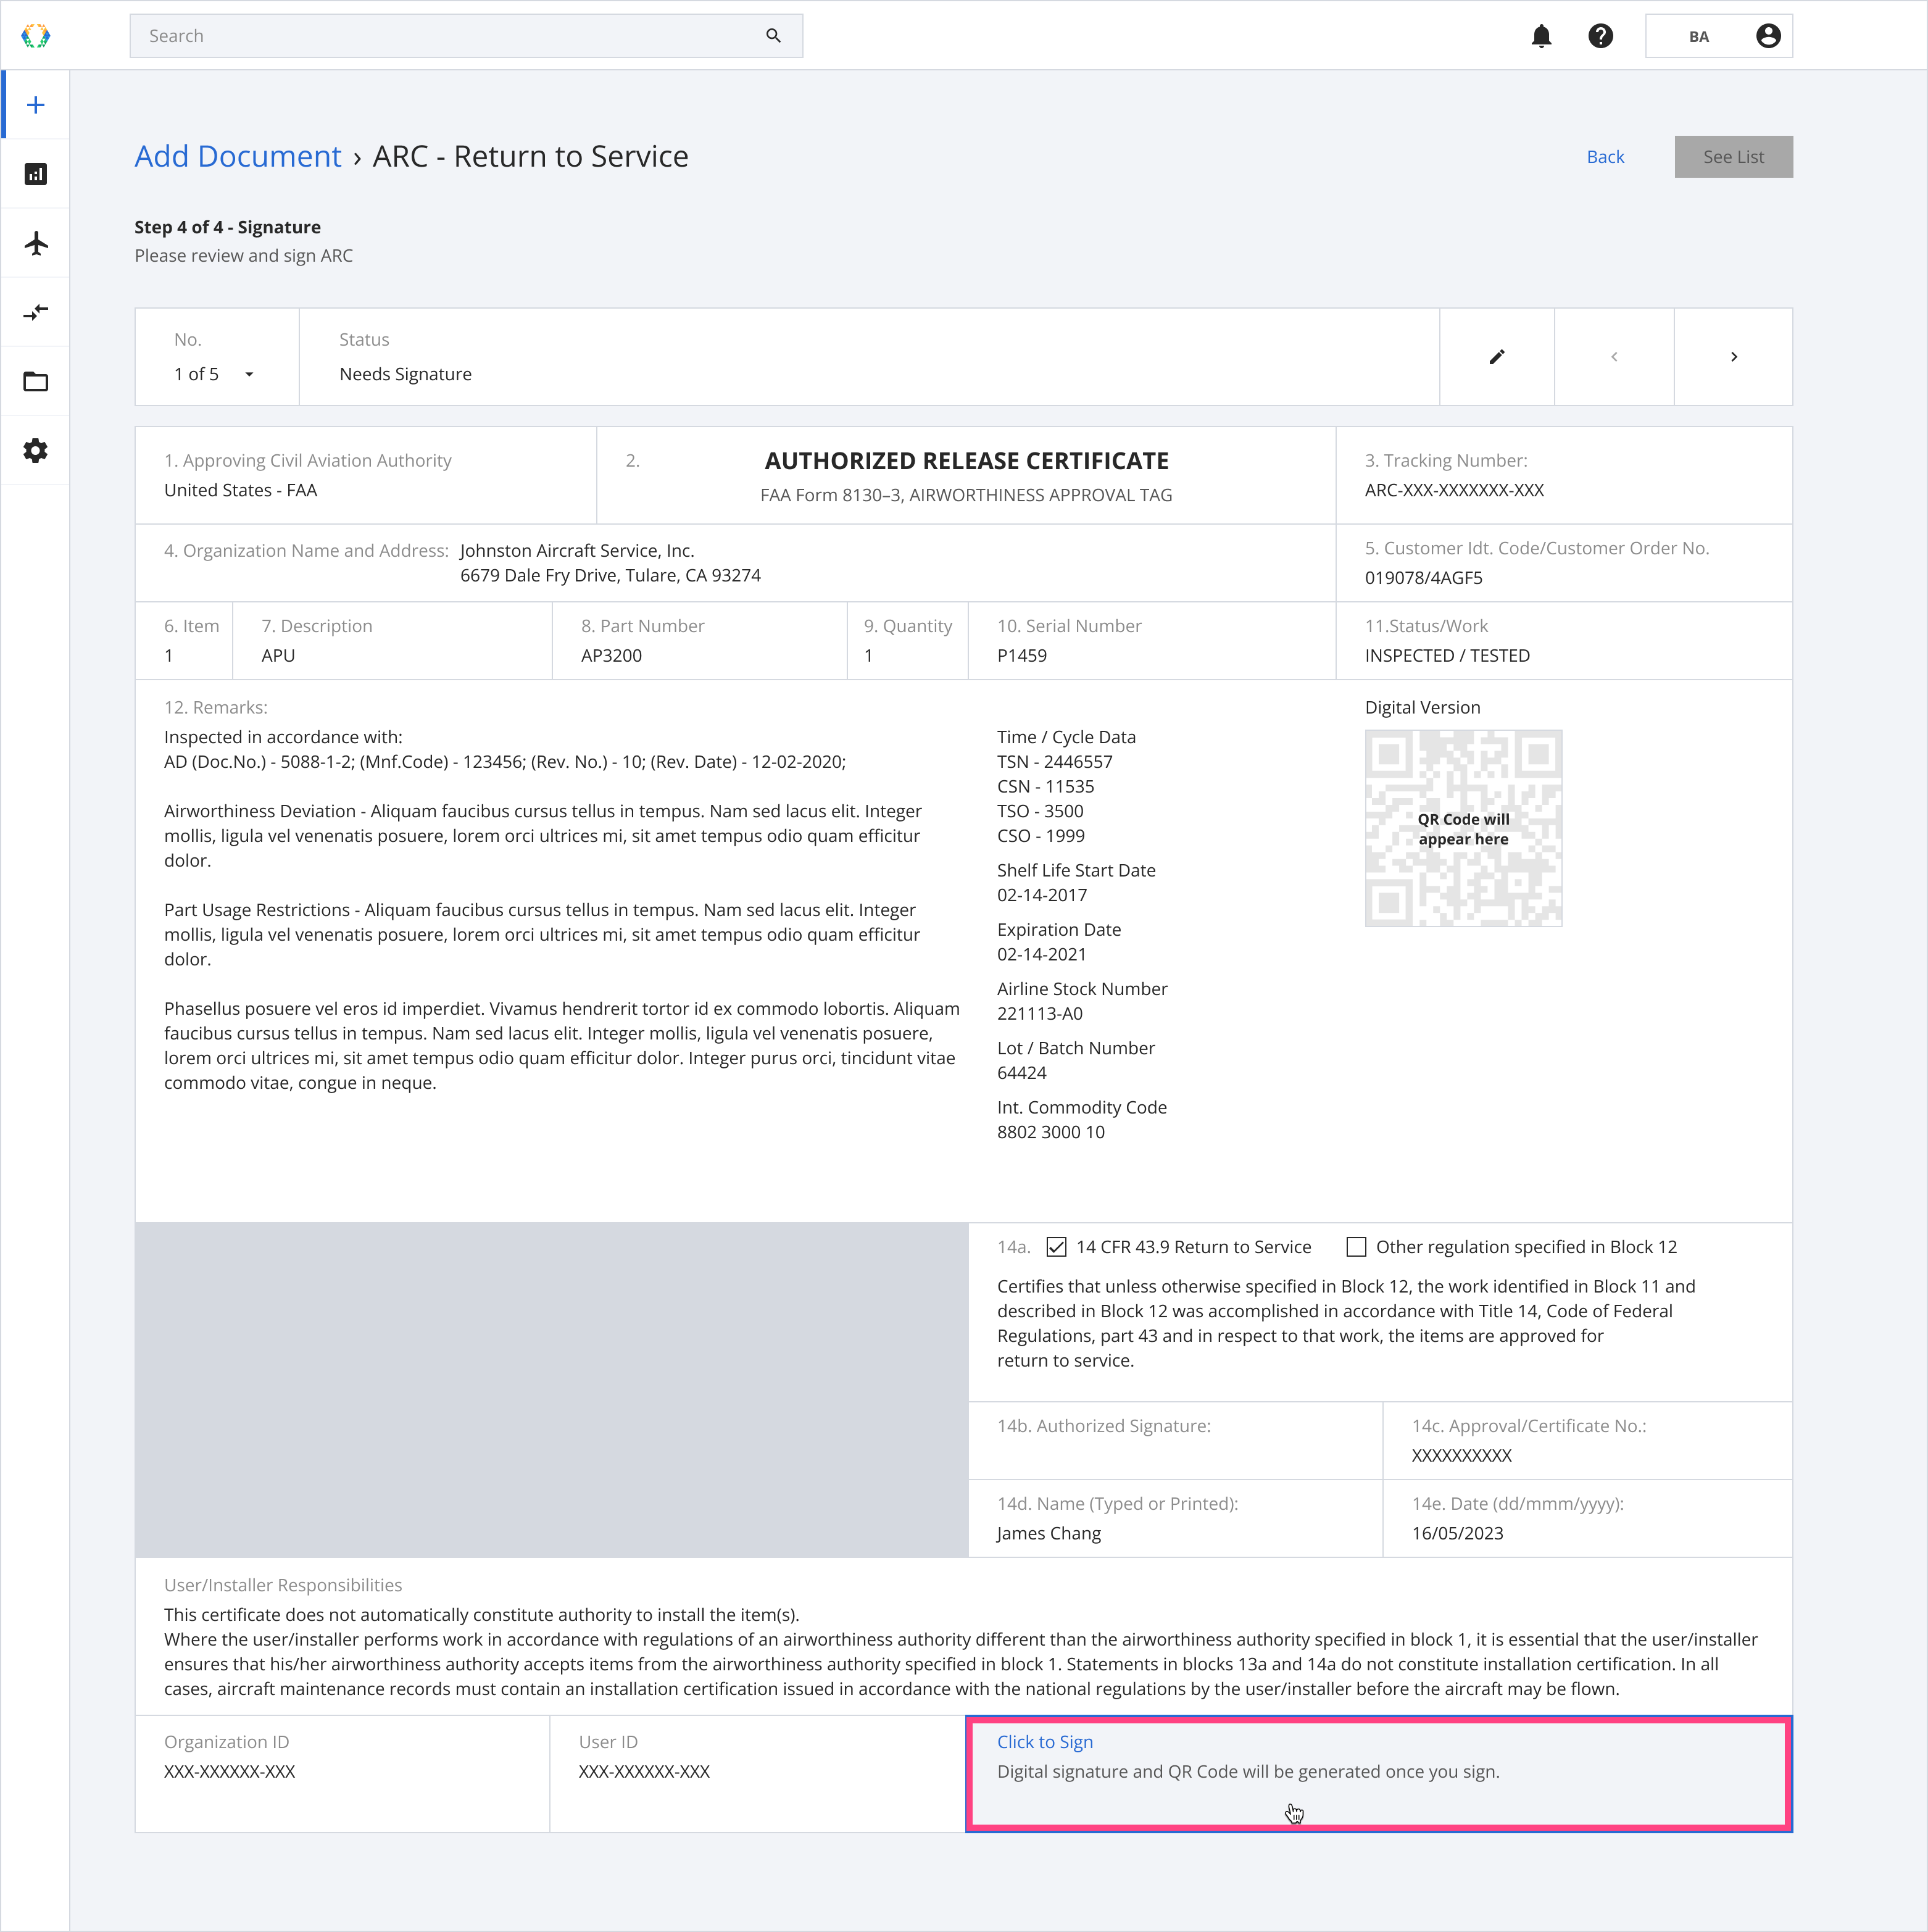Select TSN - 2446557 value
Viewport: 1928px width, 1932px height.
coord(1054,762)
